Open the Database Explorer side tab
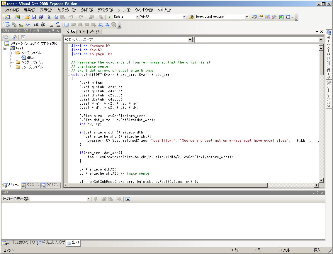Image resolution: width=333 pixels, height=254 pixels. [x=329, y=54]
